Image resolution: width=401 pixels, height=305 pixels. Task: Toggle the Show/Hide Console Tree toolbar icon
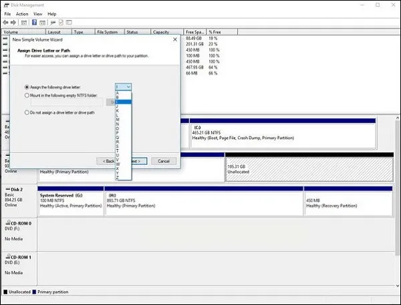click(x=24, y=23)
